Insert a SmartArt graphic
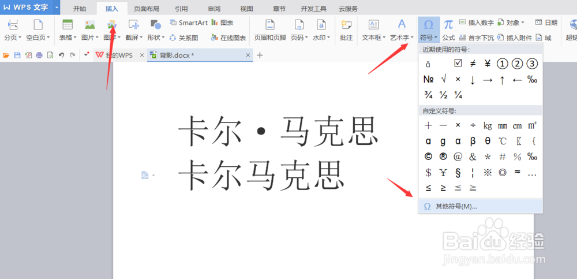The image size is (577, 279). (189, 23)
